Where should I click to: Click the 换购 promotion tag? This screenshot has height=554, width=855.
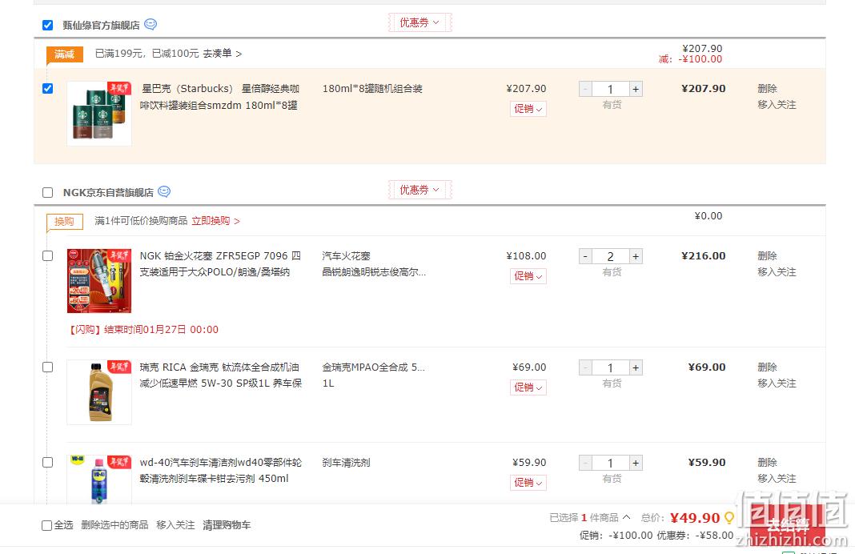click(64, 222)
